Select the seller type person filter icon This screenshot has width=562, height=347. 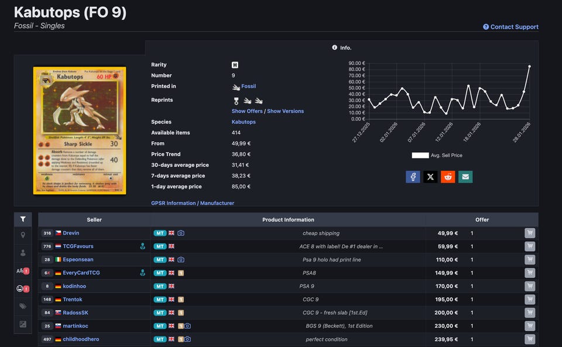tap(23, 253)
